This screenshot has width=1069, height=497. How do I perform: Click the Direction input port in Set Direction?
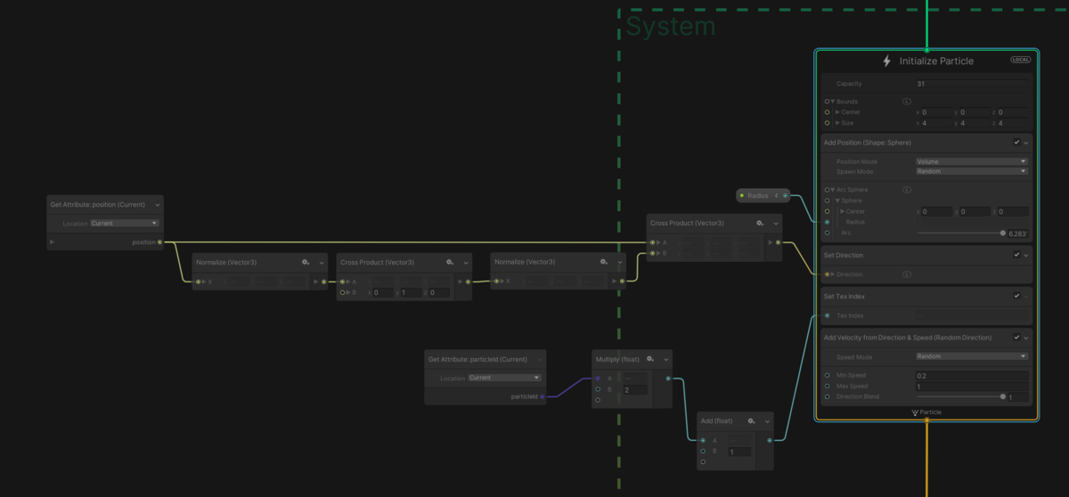point(828,274)
